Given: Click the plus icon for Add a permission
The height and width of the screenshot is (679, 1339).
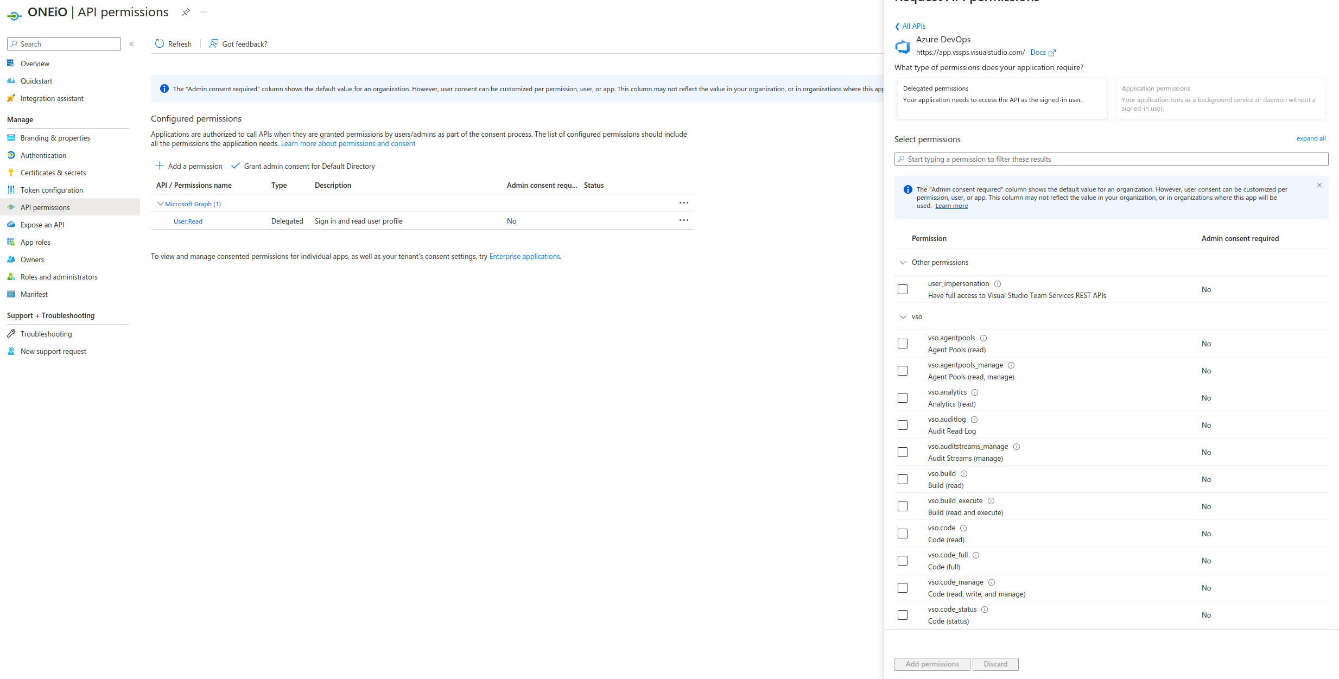Looking at the screenshot, I should pos(160,166).
